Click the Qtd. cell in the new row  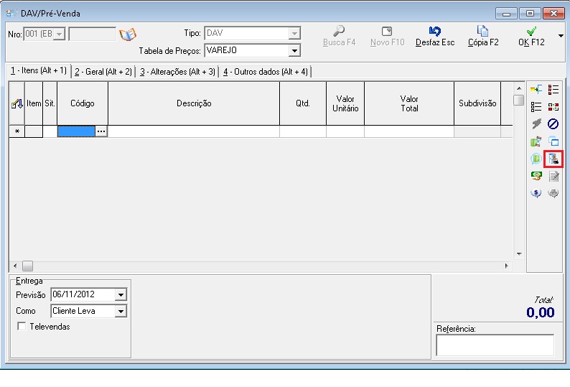point(303,131)
